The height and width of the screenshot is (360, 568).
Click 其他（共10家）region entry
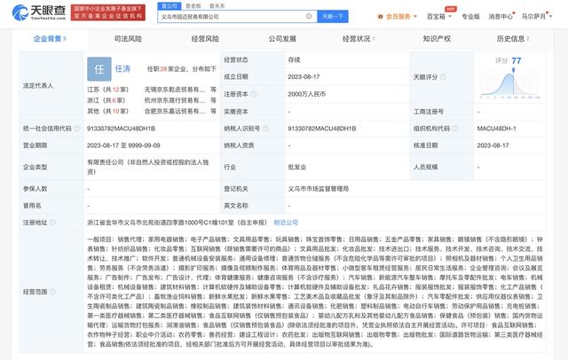[108, 111]
